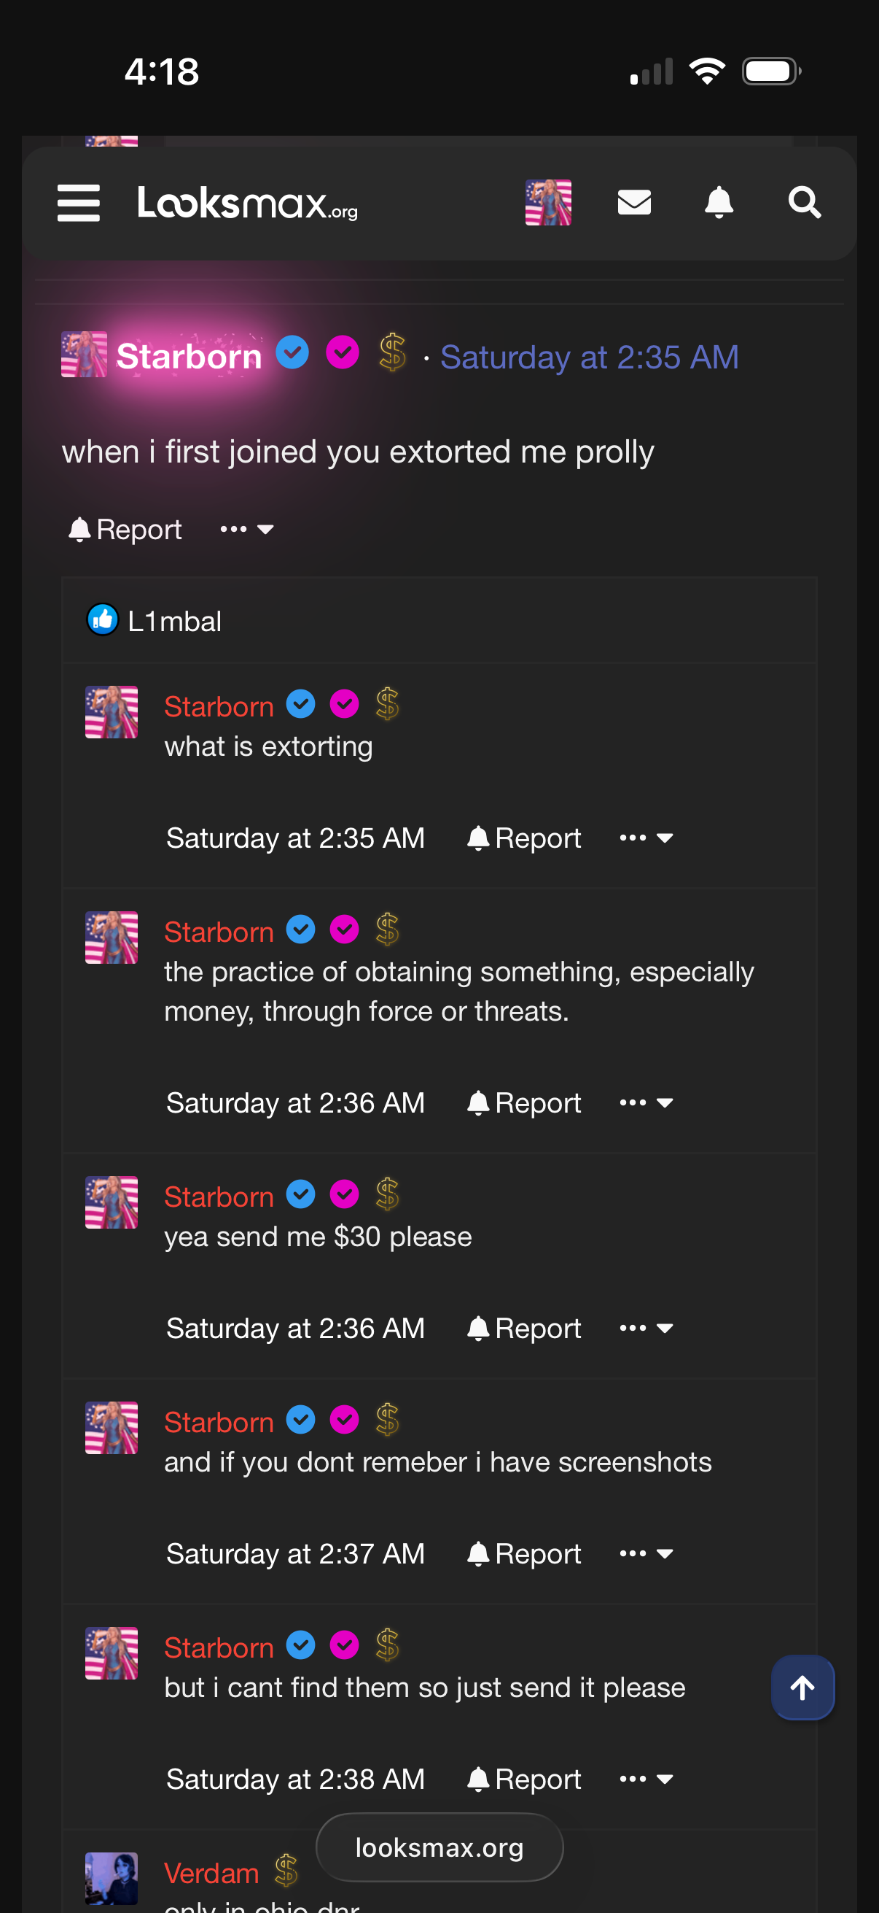Tap the looksmax.org address pill

pos(439,1847)
